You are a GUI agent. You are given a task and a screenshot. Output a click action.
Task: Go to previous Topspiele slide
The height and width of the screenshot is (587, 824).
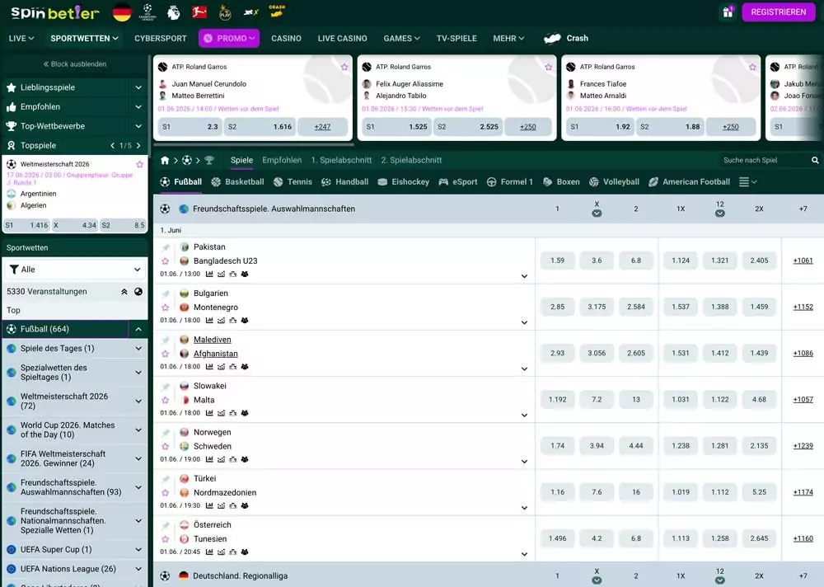click(x=112, y=145)
